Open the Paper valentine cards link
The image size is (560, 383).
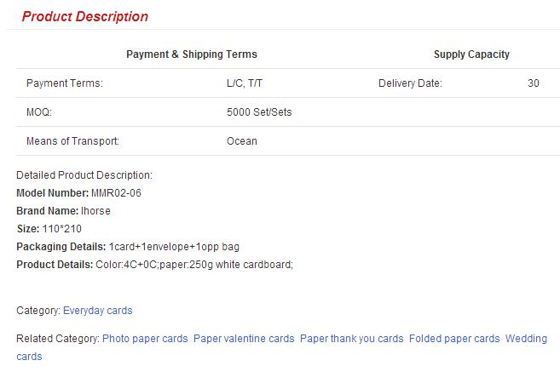pyautogui.click(x=244, y=339)
